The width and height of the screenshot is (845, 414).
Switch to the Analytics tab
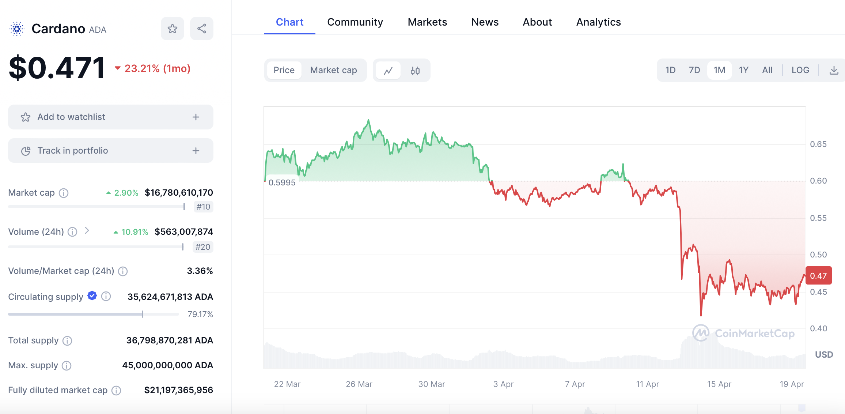(598, 22)
